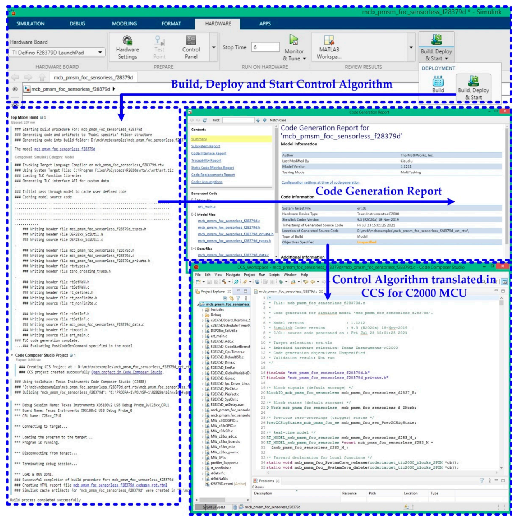This screenshot has width=519, height=520.
Task: Open the Problems view filter icon
Action: tap(482, 481)
